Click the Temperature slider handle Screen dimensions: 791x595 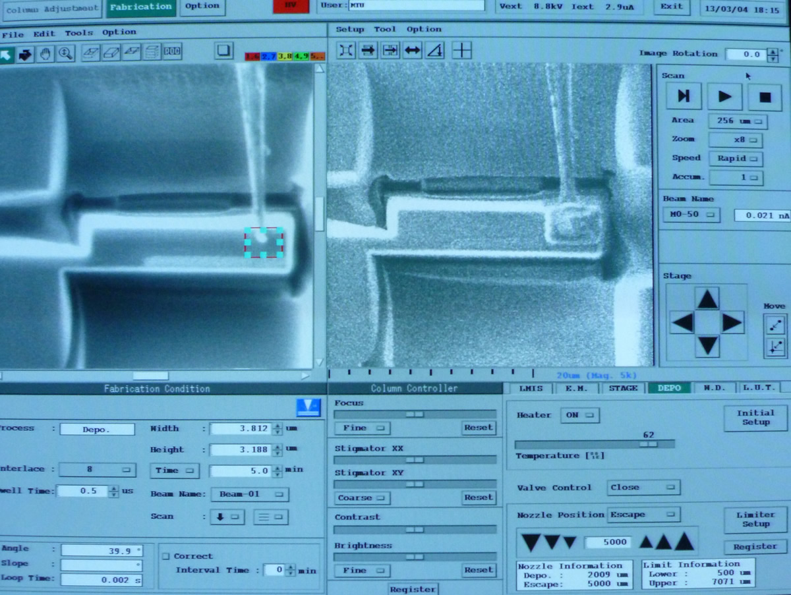pyautogui.click(x=649, y=444)
